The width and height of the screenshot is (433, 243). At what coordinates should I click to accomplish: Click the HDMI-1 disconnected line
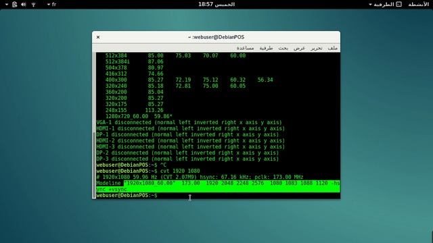coord(191,128)
